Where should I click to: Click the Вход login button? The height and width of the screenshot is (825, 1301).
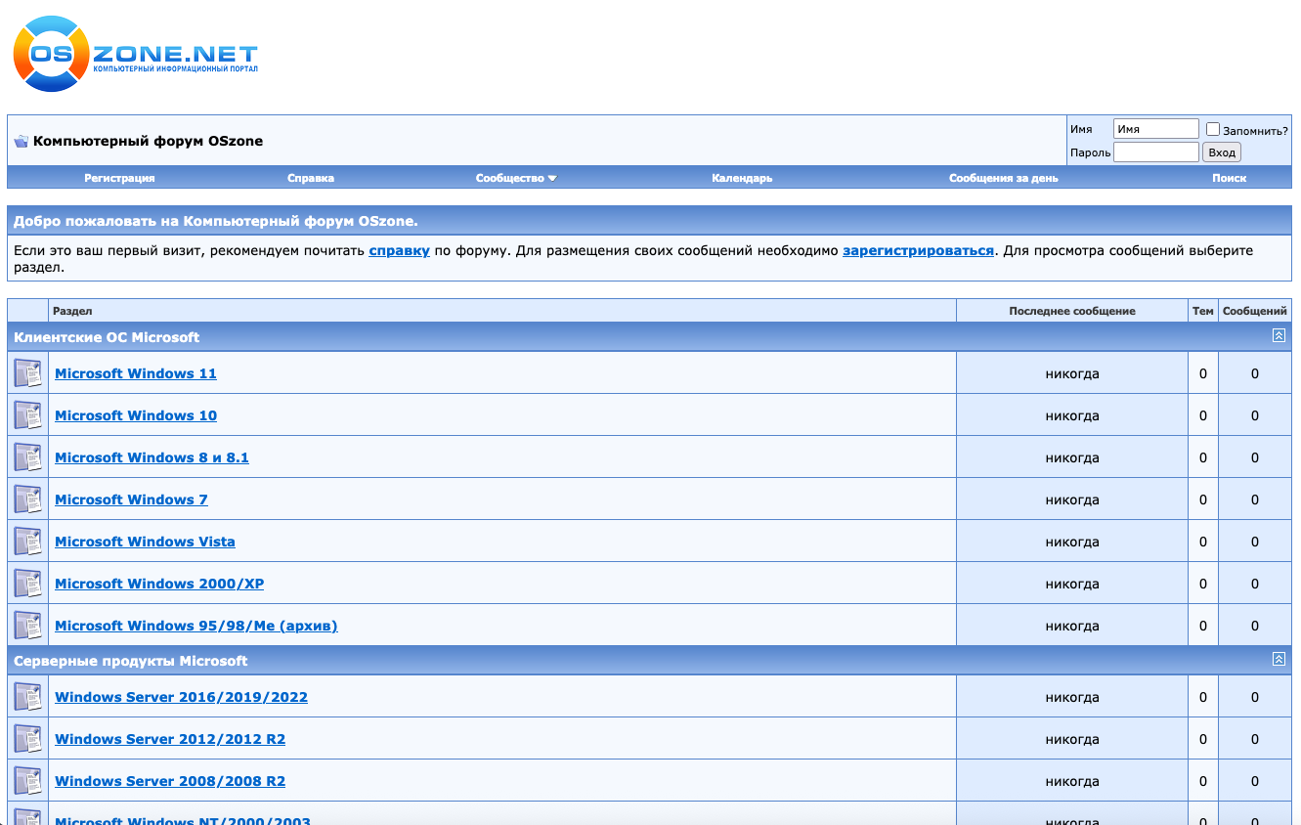coord(1222,152)
